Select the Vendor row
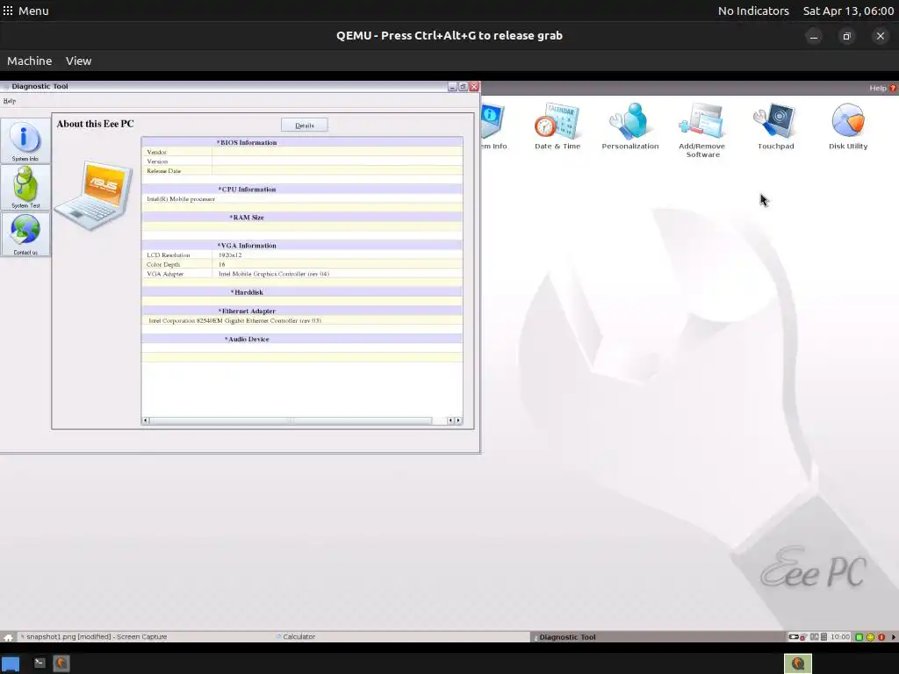The width and height of the screenshot is (899, 674). (302, 152)
